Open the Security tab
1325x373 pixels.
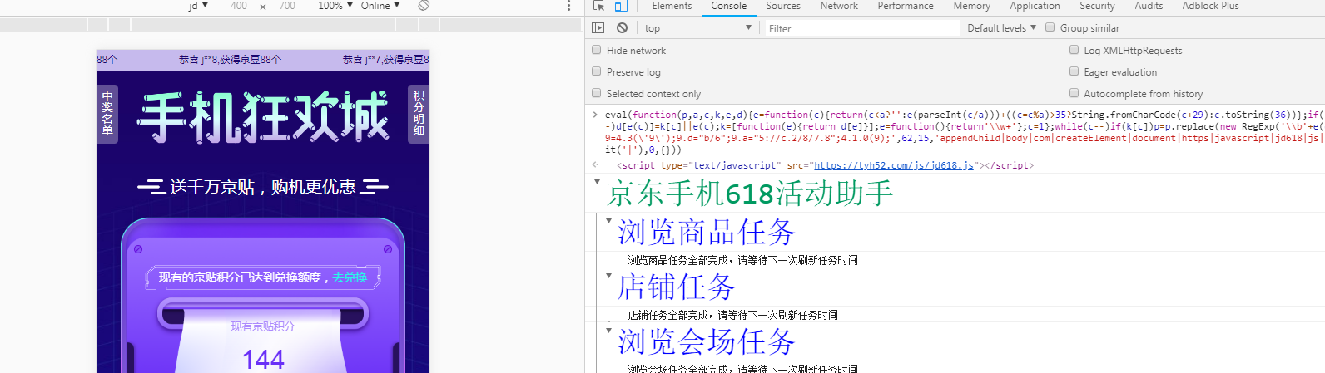[1097, 6]
